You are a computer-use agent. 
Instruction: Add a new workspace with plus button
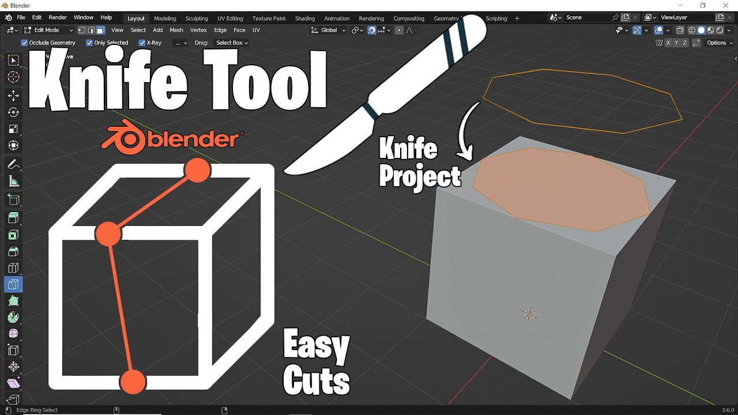[517, 18]
